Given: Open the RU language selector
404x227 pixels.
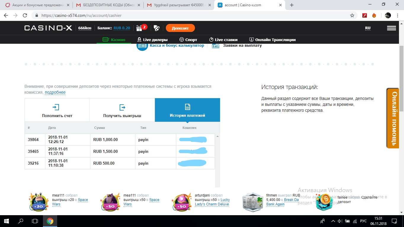Looking at the screenshot, I should pyautogui.click(x=368, y=28).
